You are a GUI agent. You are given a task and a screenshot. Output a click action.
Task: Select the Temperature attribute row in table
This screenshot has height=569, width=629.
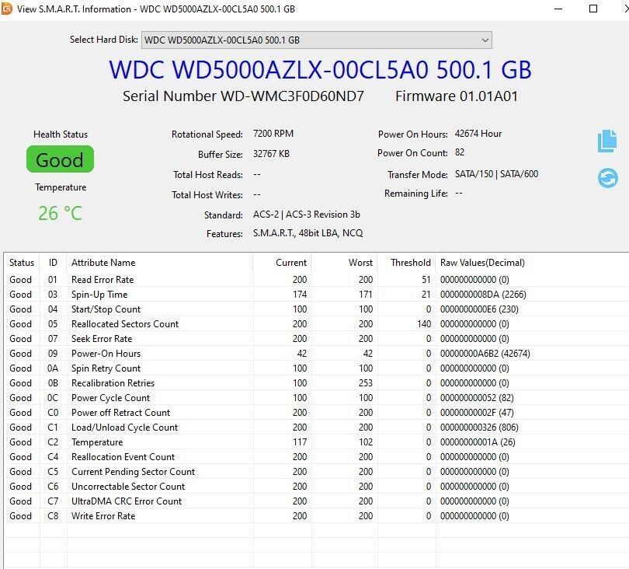point(316,442)
